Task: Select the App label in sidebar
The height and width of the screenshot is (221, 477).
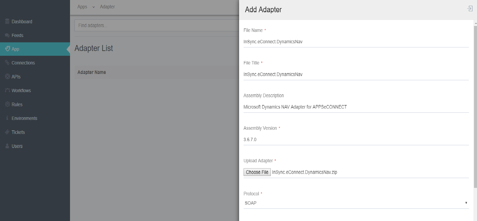Action: [15, 49]
